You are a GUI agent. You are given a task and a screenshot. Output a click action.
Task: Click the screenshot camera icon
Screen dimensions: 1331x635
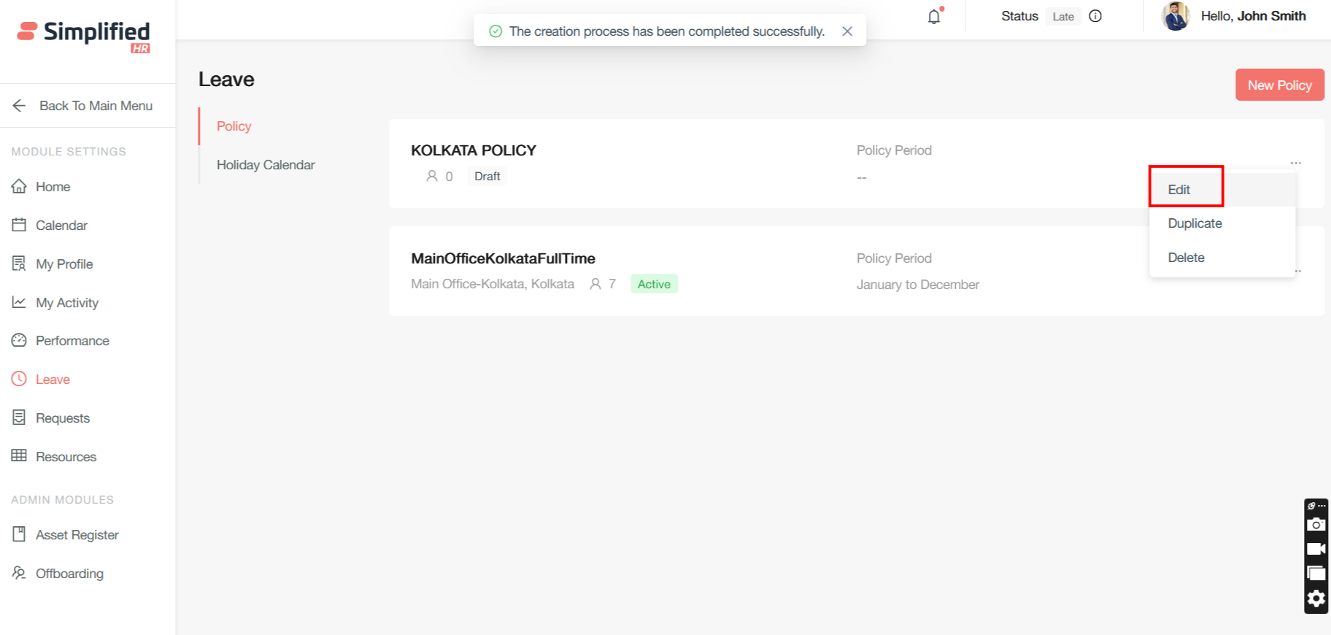[1316, 524]
